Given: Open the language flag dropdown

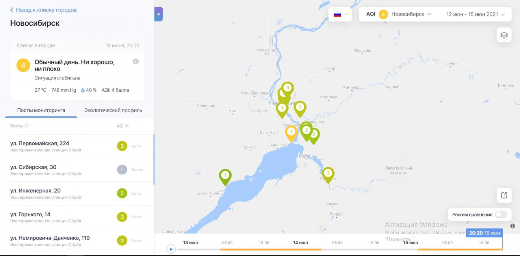Looking at the screenshot, I should pyautogui.click(x=340, y=14).
